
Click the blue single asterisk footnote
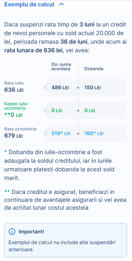pos(5,152)
